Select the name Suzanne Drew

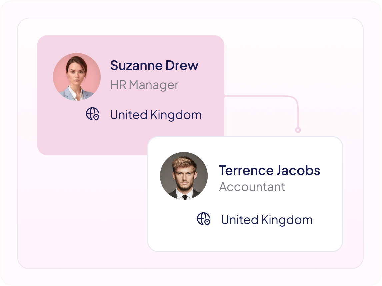coord(154,65)
